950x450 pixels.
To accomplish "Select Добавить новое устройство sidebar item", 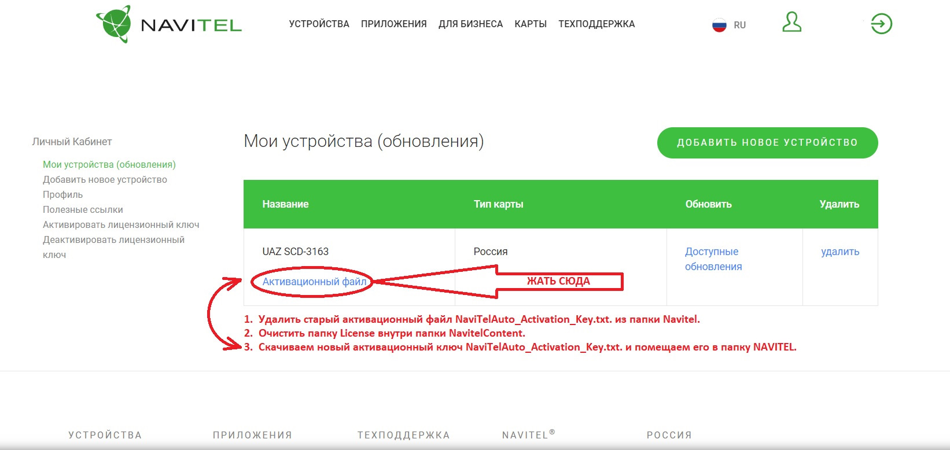I will [x=105, y=179].
